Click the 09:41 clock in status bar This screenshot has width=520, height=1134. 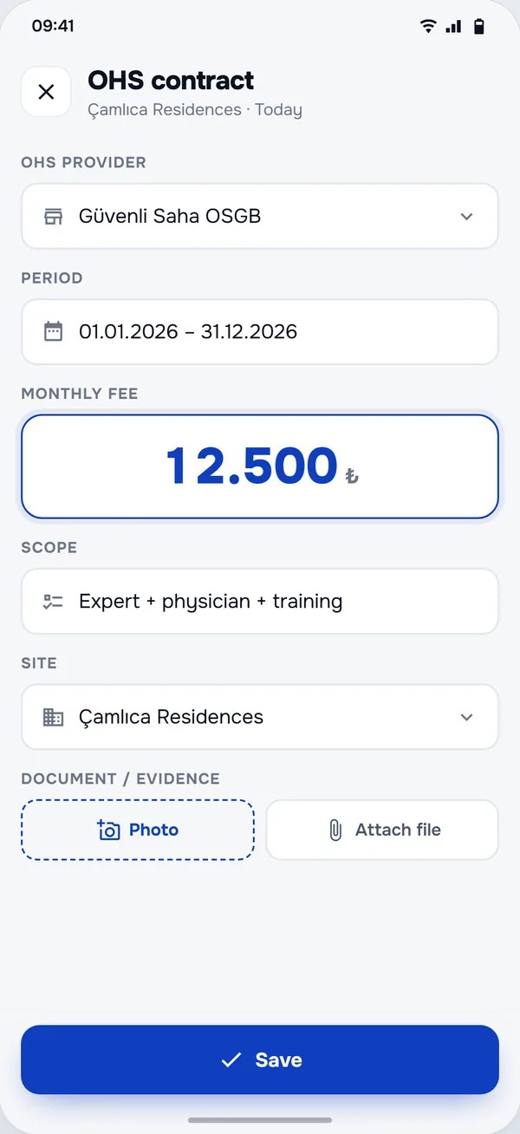[53, 26]
